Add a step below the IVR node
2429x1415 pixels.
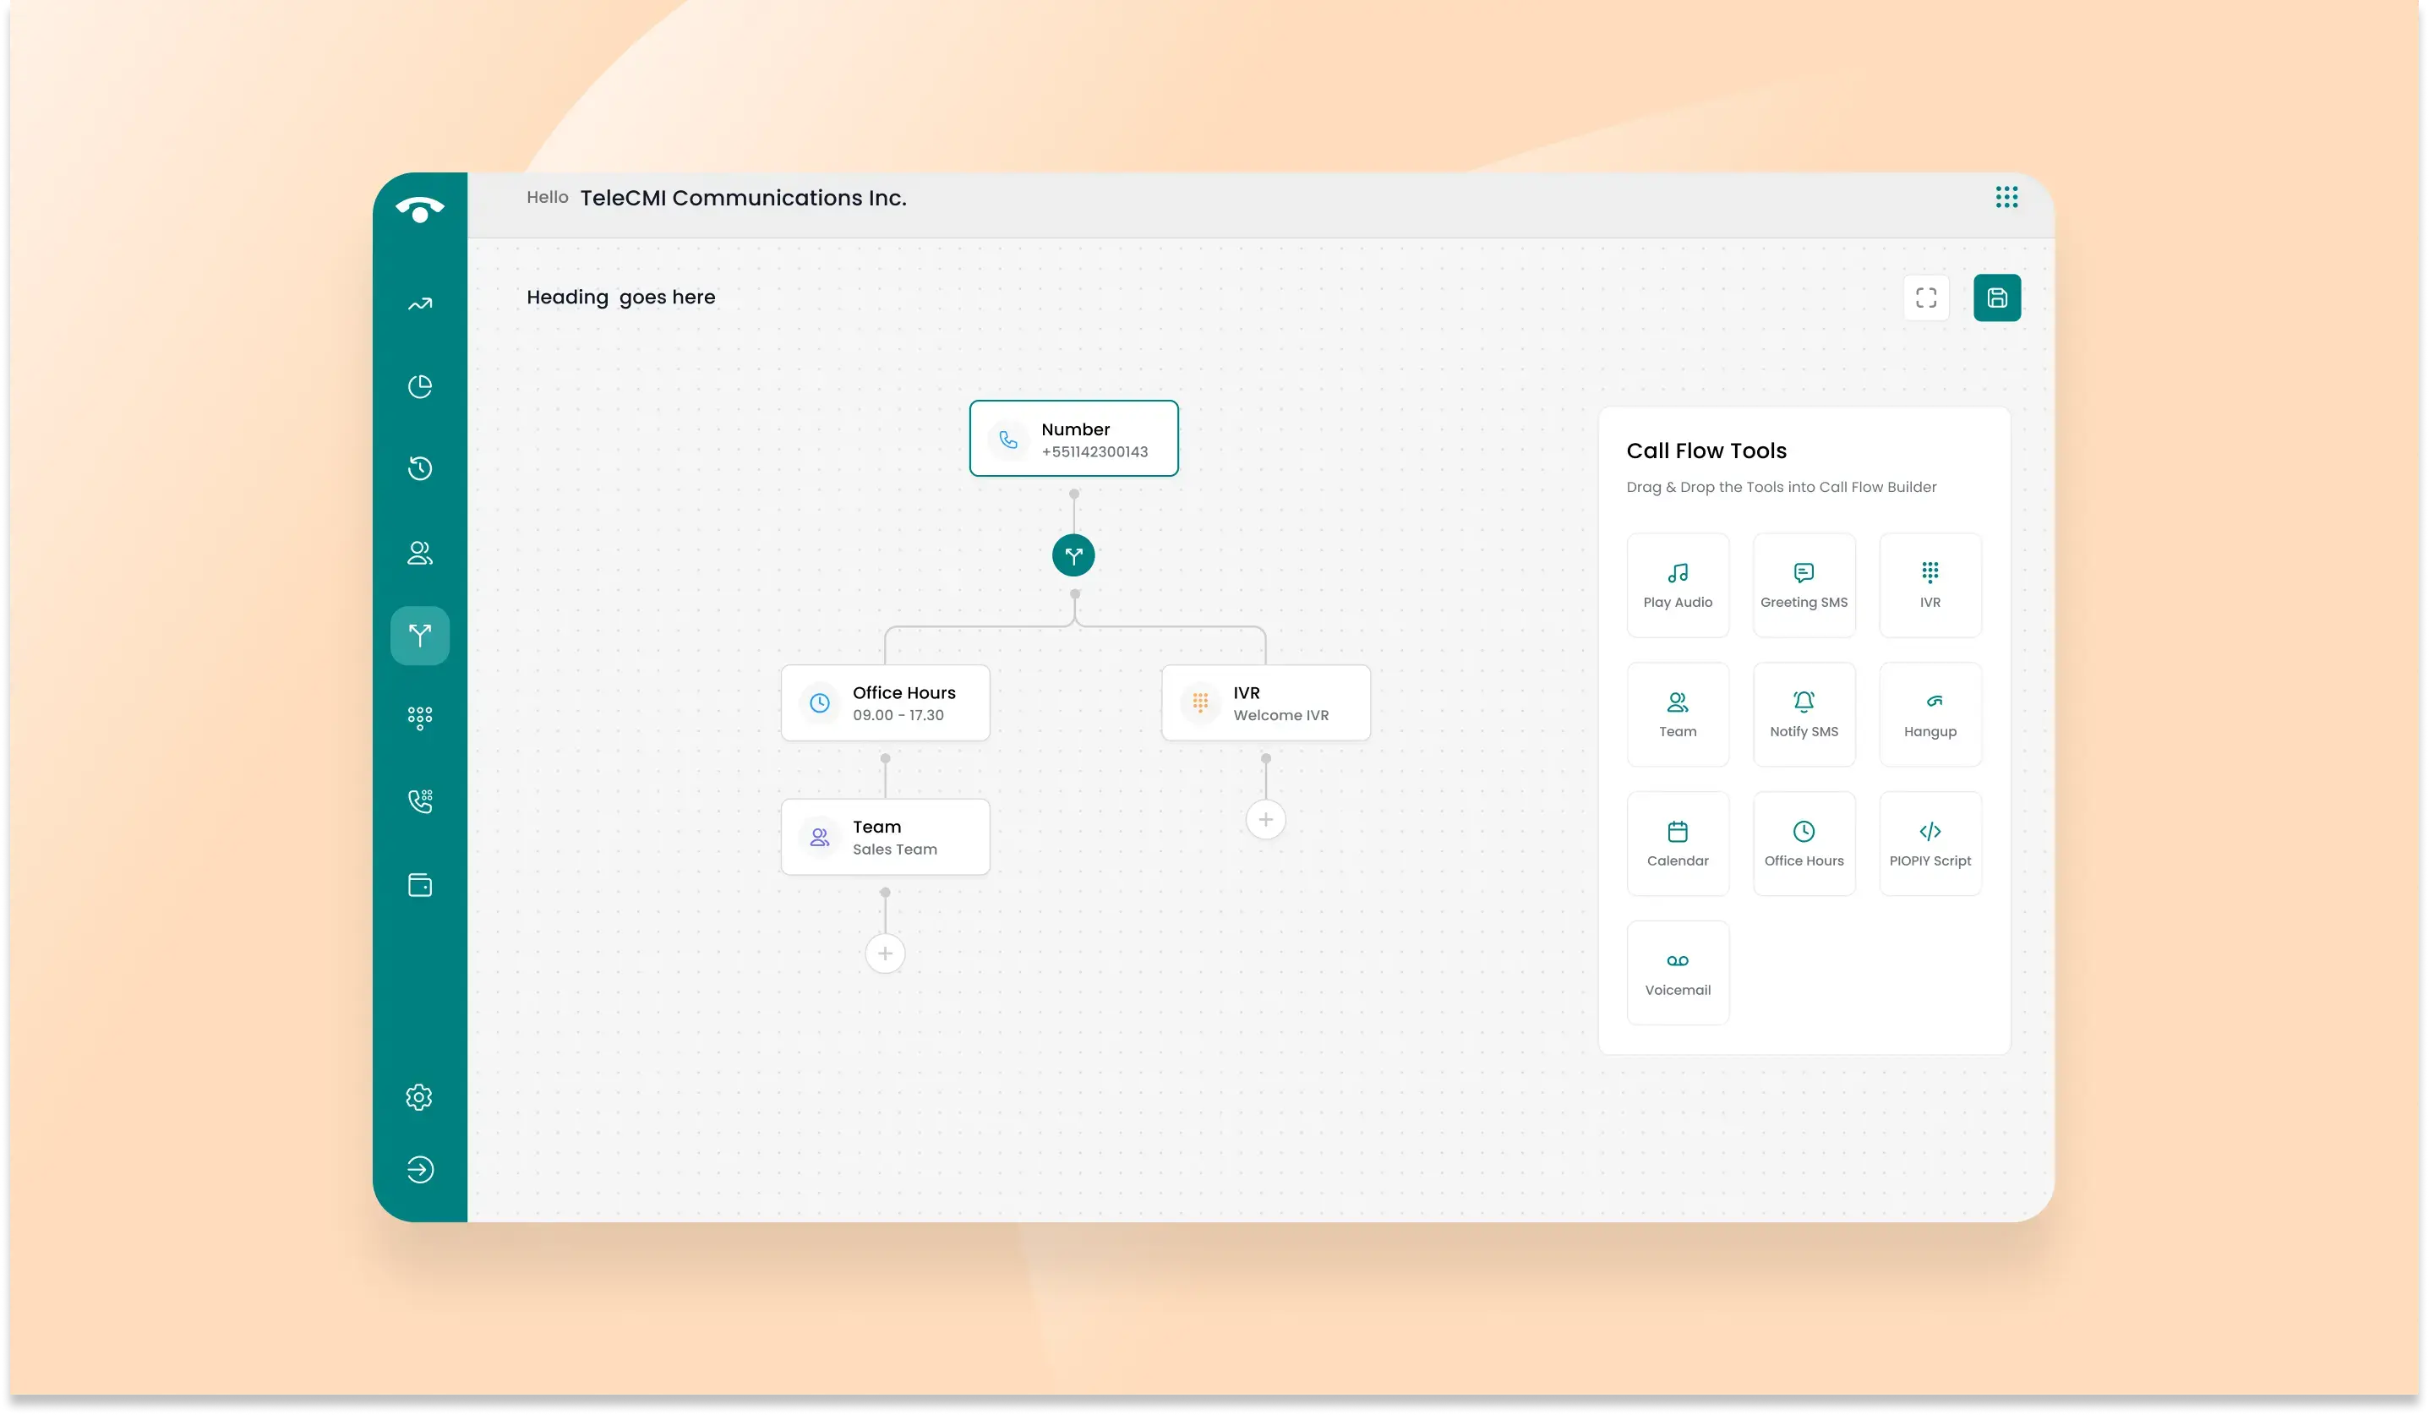[1265, 819]
